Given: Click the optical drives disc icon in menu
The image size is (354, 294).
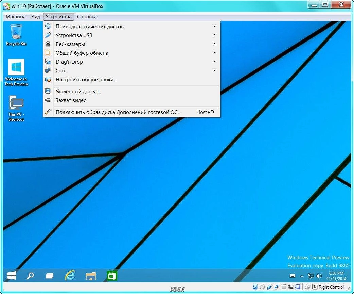Looking at the screenshot, I should pyautogui.click(x=48, y=26).
